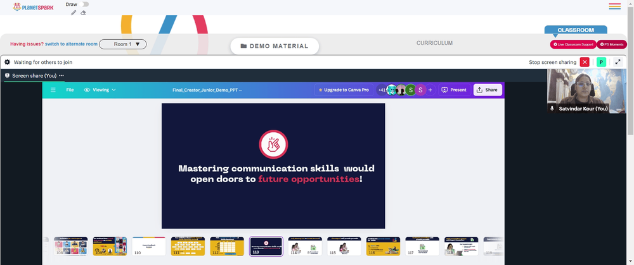Expand the Viewing mode dropdown
The height and width of the screenshot is (265, 634).
(100, 90)
